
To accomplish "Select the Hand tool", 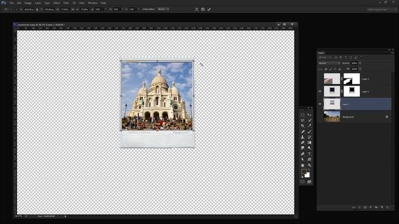I will click(302, 166).
